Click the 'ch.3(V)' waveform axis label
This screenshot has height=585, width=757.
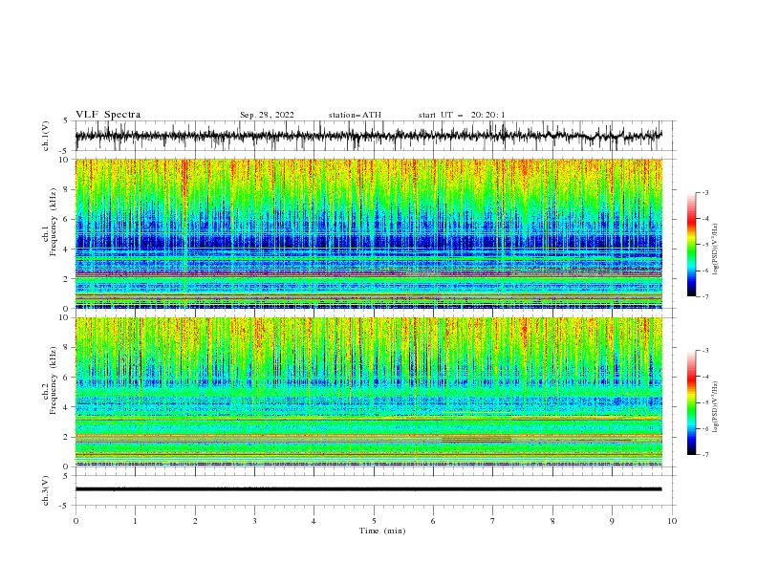click(x=46, y=490)
